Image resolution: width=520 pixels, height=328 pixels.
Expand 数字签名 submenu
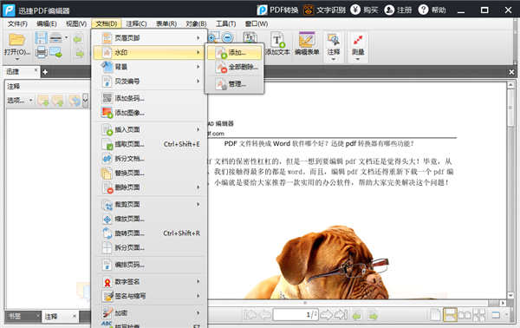[148, 281]
